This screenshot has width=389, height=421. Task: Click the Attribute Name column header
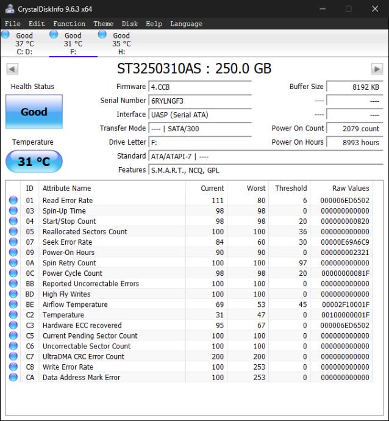point(112,188)
